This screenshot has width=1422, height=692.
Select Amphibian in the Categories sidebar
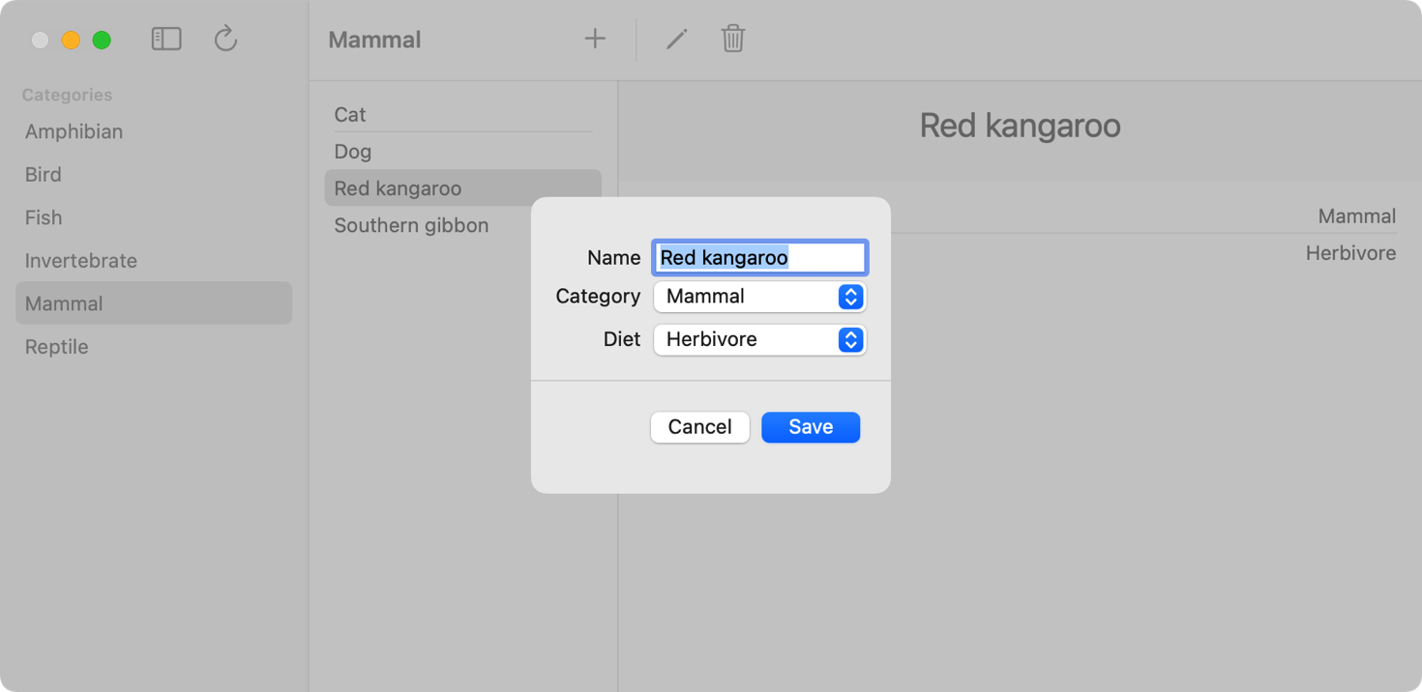[74, 131]
